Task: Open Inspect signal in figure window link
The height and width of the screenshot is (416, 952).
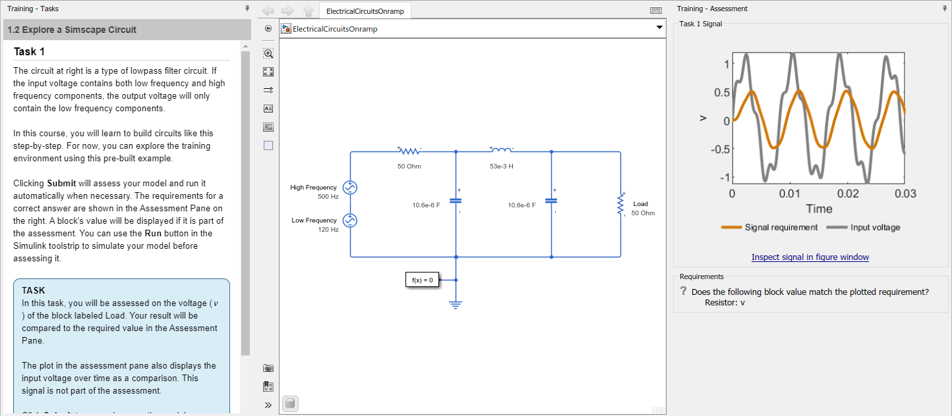Action: point(810,257)
